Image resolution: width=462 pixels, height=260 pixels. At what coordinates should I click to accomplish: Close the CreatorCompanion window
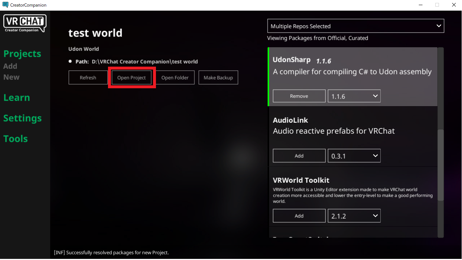pos(454,5)
